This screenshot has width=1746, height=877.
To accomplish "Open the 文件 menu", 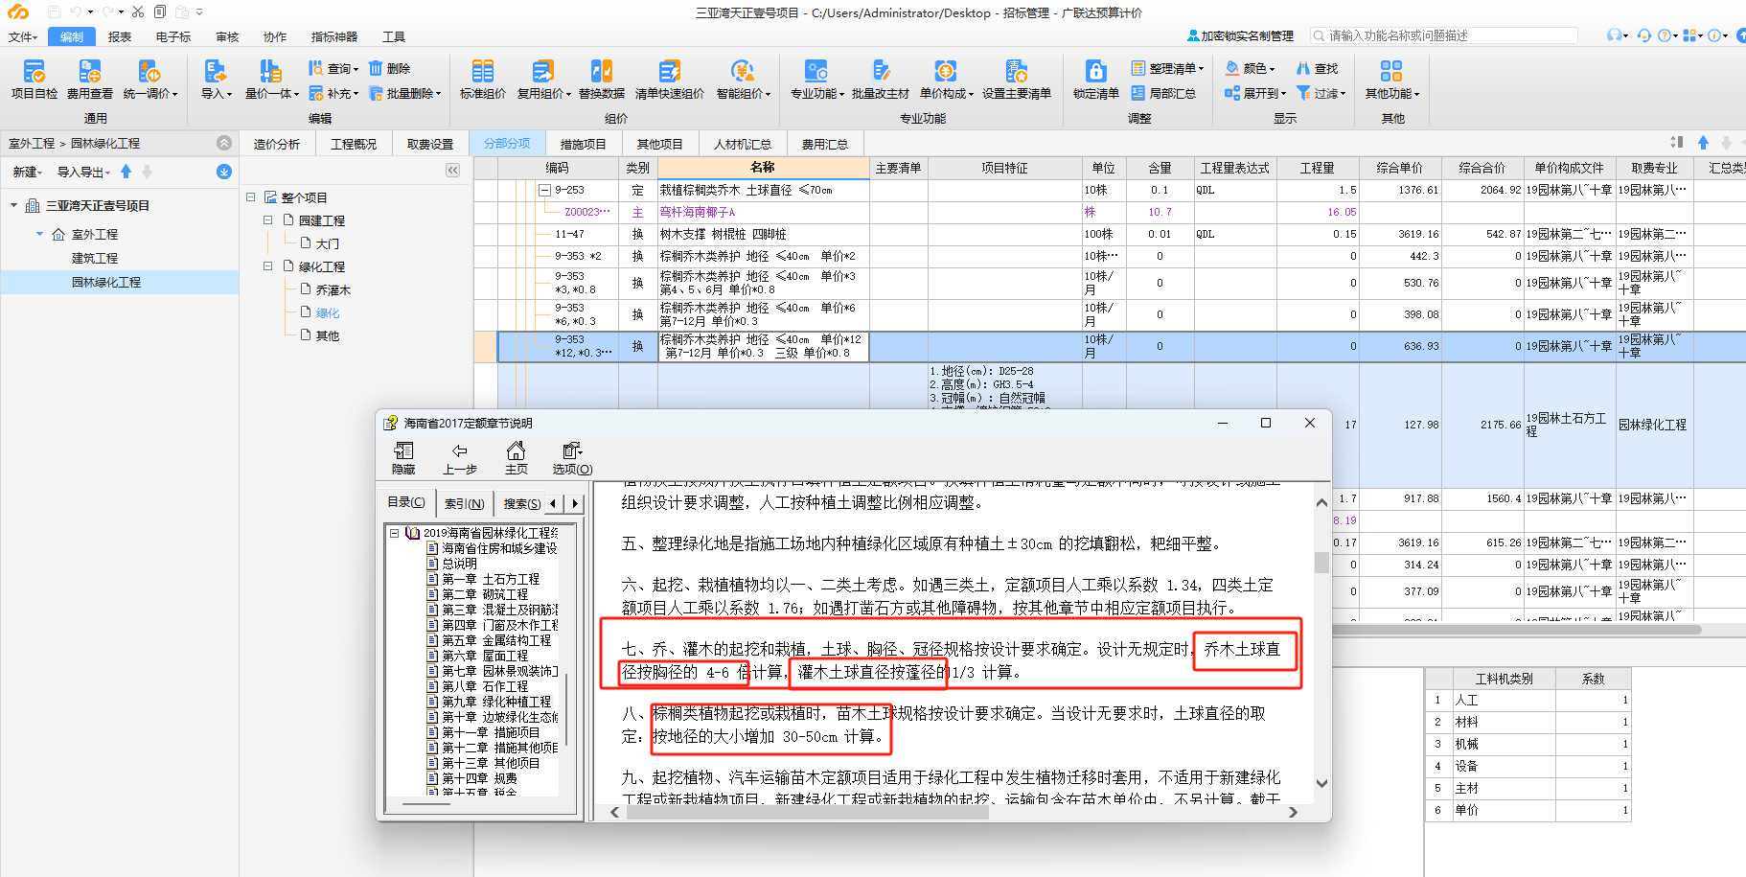I will (x=22, y=36).
